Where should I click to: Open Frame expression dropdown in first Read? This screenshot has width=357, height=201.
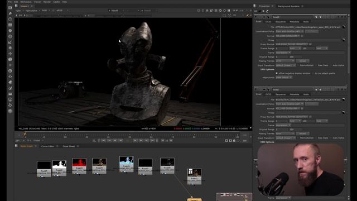point(283,52)
